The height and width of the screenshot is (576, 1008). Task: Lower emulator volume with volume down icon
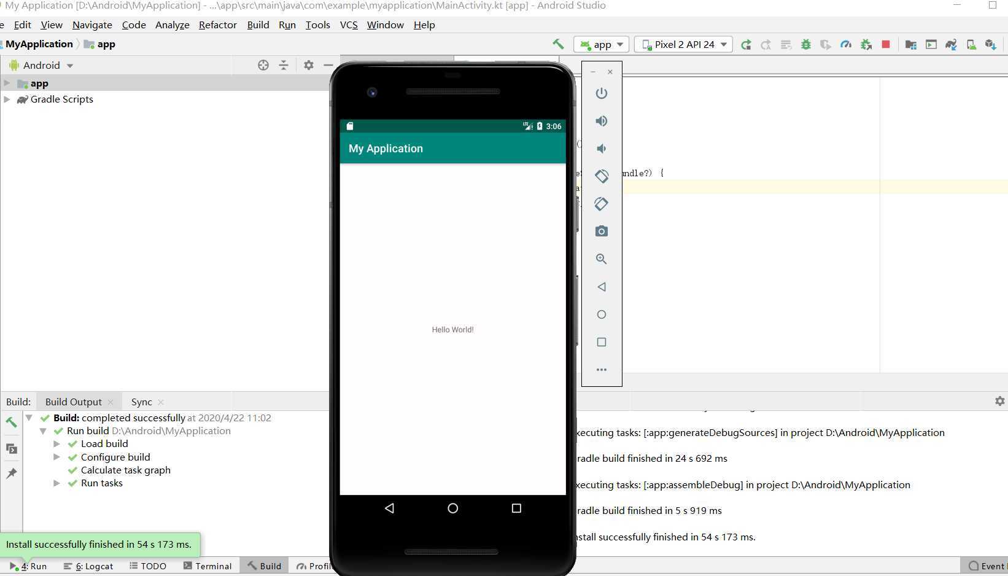[x=602, y=149]
